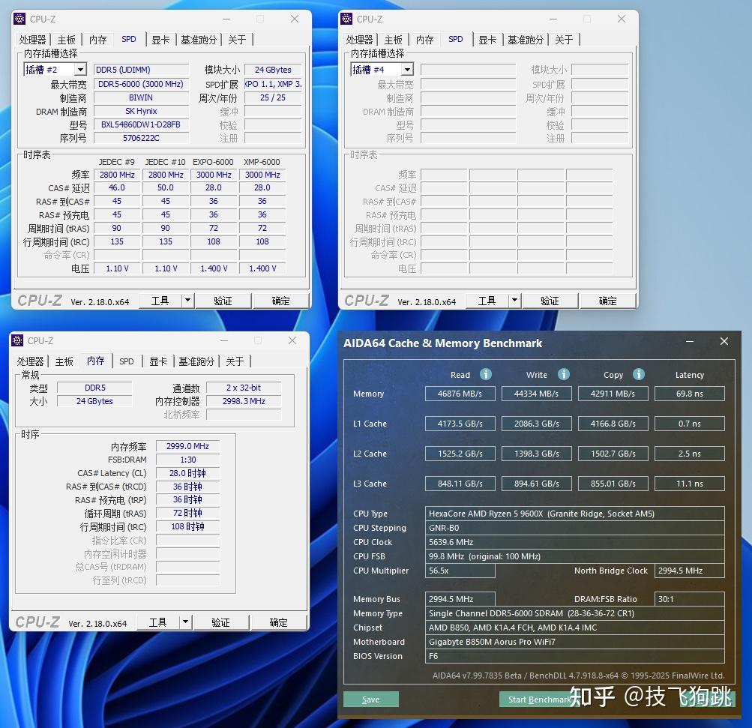This screenshot has width=752, height=728.
Task: Click CPU Type field HexaCore AMD Ryzen 5 9600X
Action: click(x=574, y=514)
